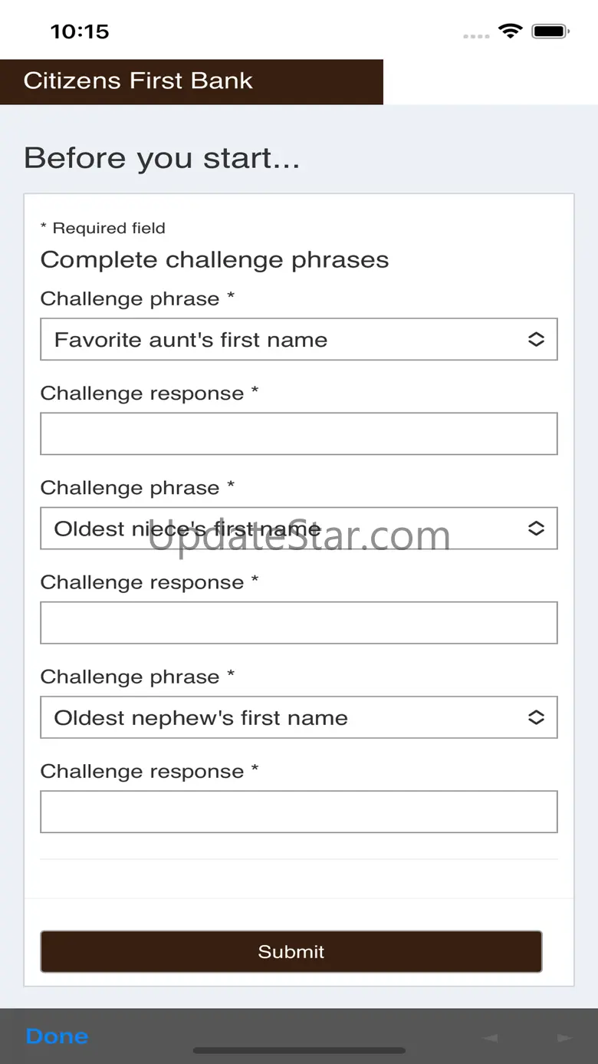
Task: Tap the 10:15 clock in status bar
Action: (x=80, y=31)
